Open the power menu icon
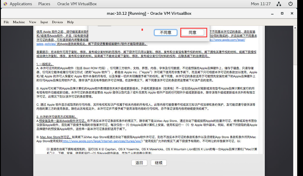Viewport: 303px width, 176px height. click(x=291, y=4)
